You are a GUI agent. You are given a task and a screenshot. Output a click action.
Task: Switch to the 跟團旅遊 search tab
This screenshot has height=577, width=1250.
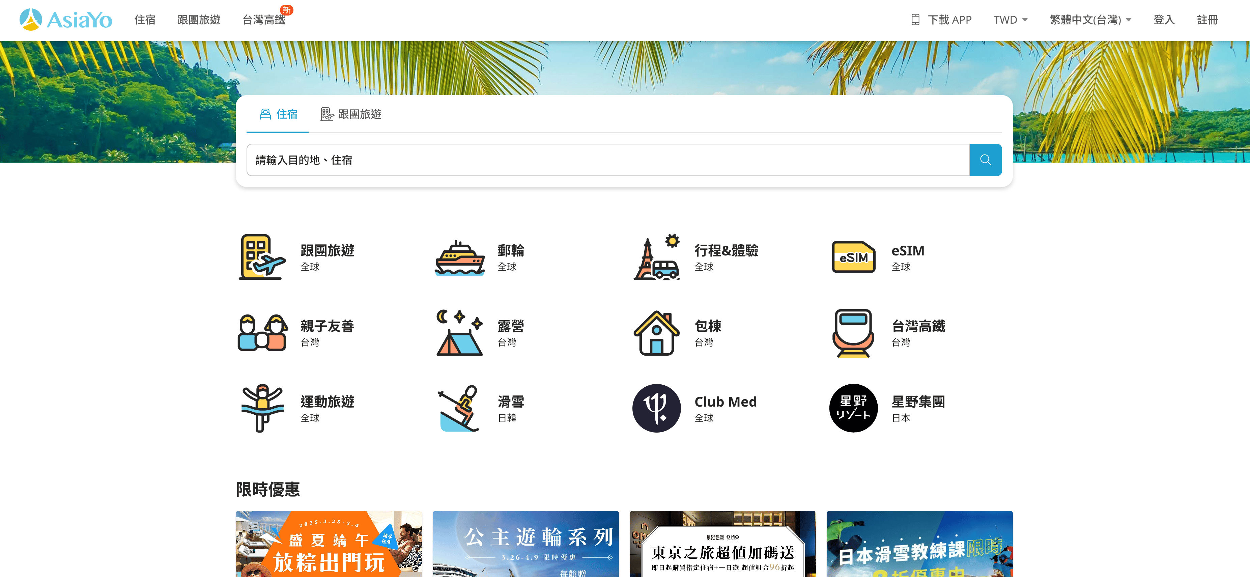351,114
